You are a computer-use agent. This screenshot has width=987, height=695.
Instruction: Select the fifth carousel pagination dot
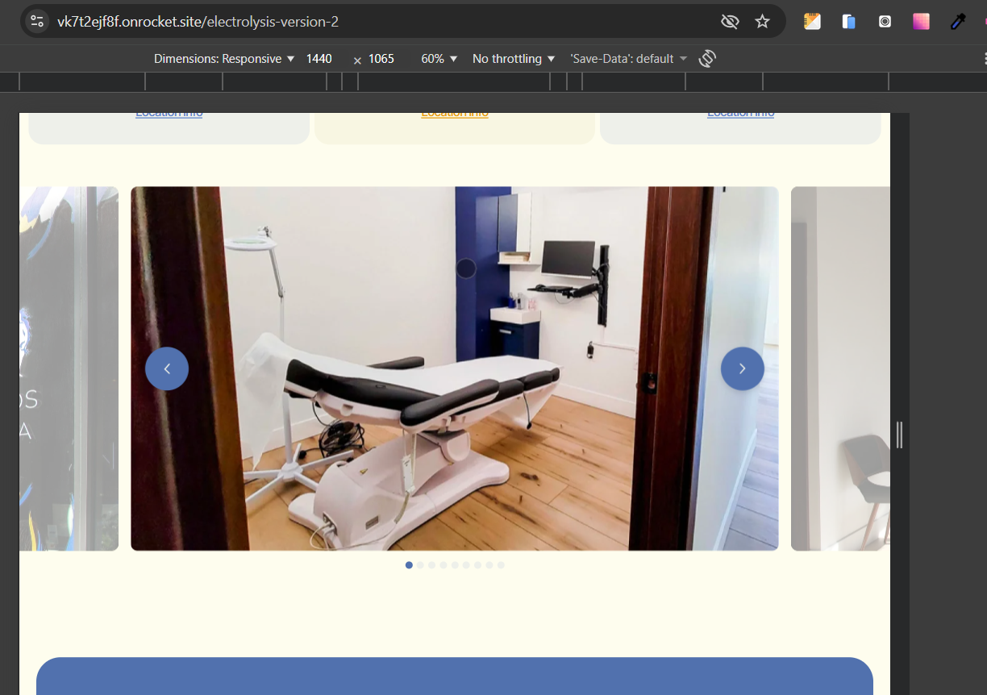coord(455,565)
